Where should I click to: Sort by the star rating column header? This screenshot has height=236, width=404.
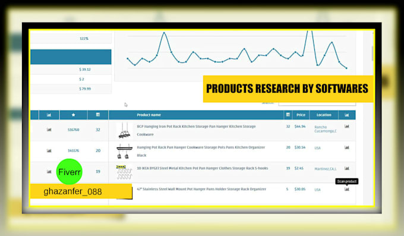click(74, 115)
